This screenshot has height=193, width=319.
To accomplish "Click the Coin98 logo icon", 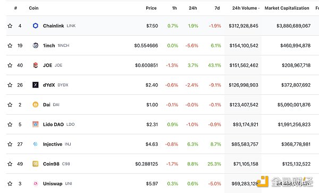I will 36,164.
